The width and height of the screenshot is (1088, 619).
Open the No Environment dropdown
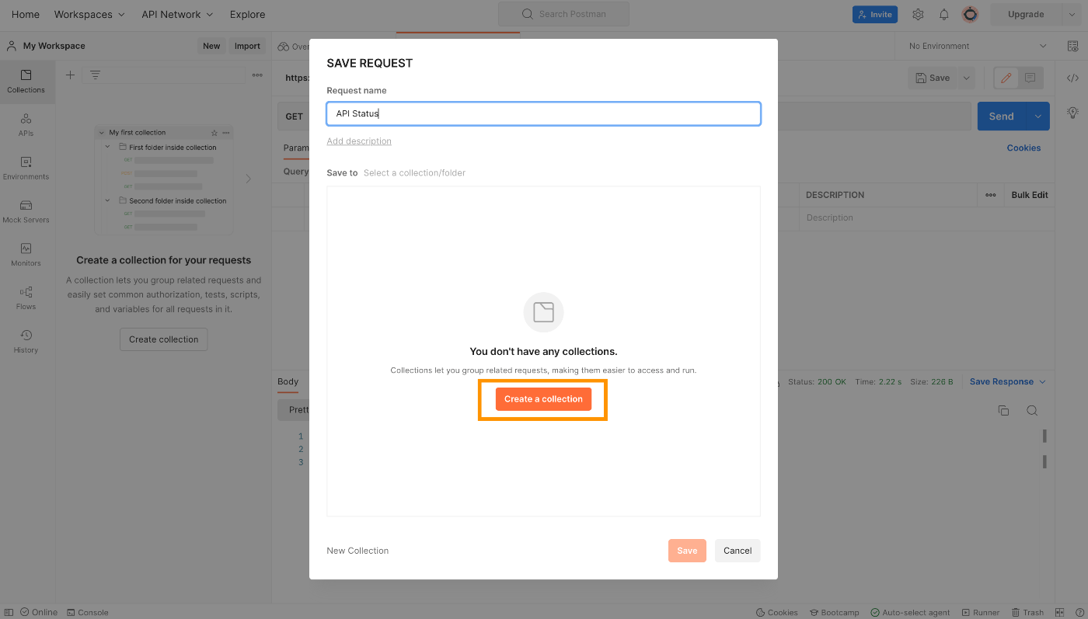point(977,46)
